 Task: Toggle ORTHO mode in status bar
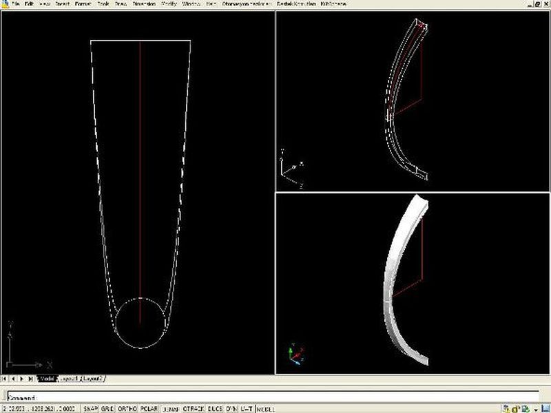[126, 408]
